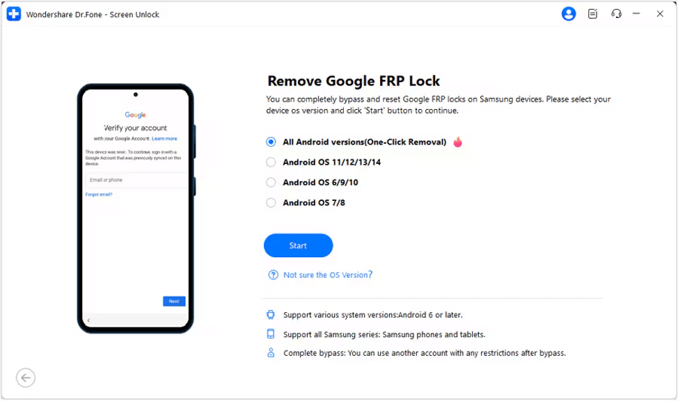Click the tablet icon beside Samsung series note
Screen dimensions: 680x401
coord(271,334)
